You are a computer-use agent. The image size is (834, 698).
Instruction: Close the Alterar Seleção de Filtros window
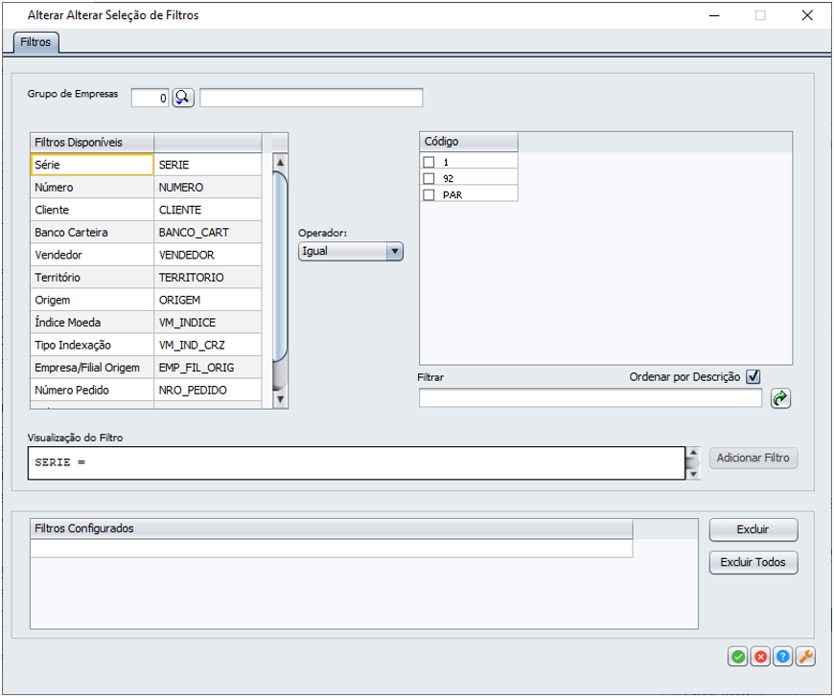[807, 15]
